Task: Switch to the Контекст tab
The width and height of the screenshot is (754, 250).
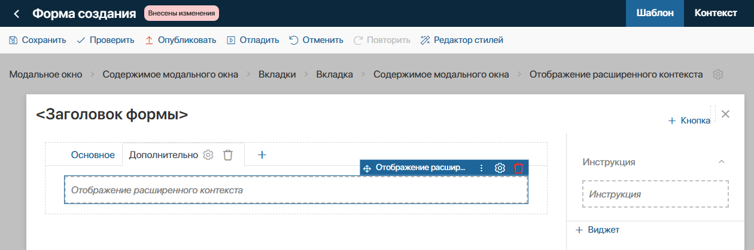Action: click(x=716, y=14)
